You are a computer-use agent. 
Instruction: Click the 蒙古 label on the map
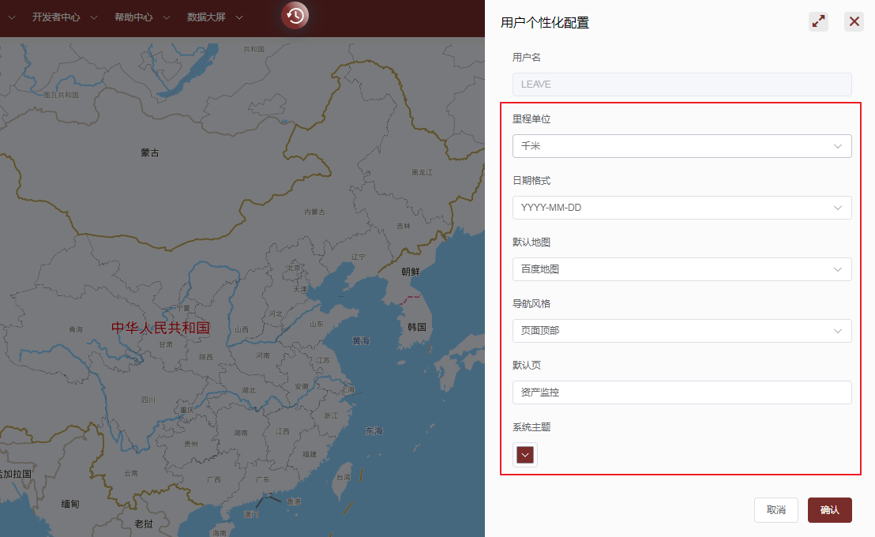tap(150, 152)
